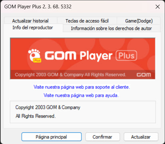Viewport: 165px width, 144px height.
Task: Click the Confirmar button
Action: (x=103, y=137)
